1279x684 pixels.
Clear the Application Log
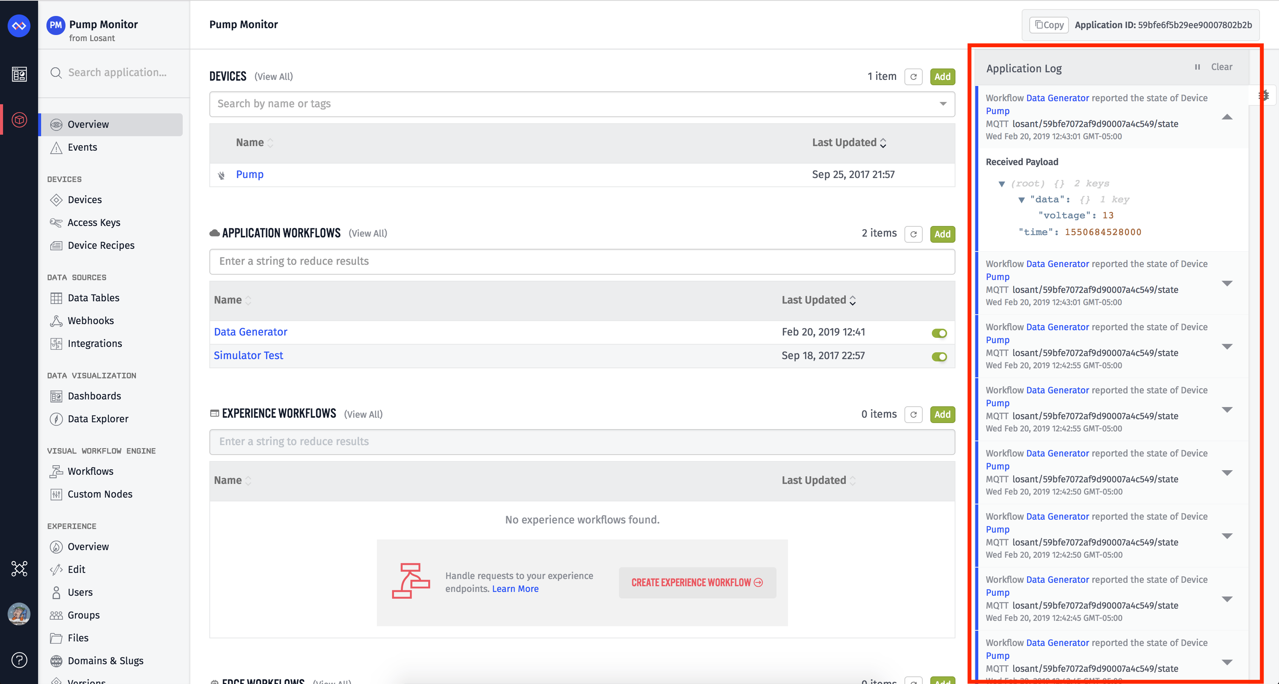(1222, 67)
